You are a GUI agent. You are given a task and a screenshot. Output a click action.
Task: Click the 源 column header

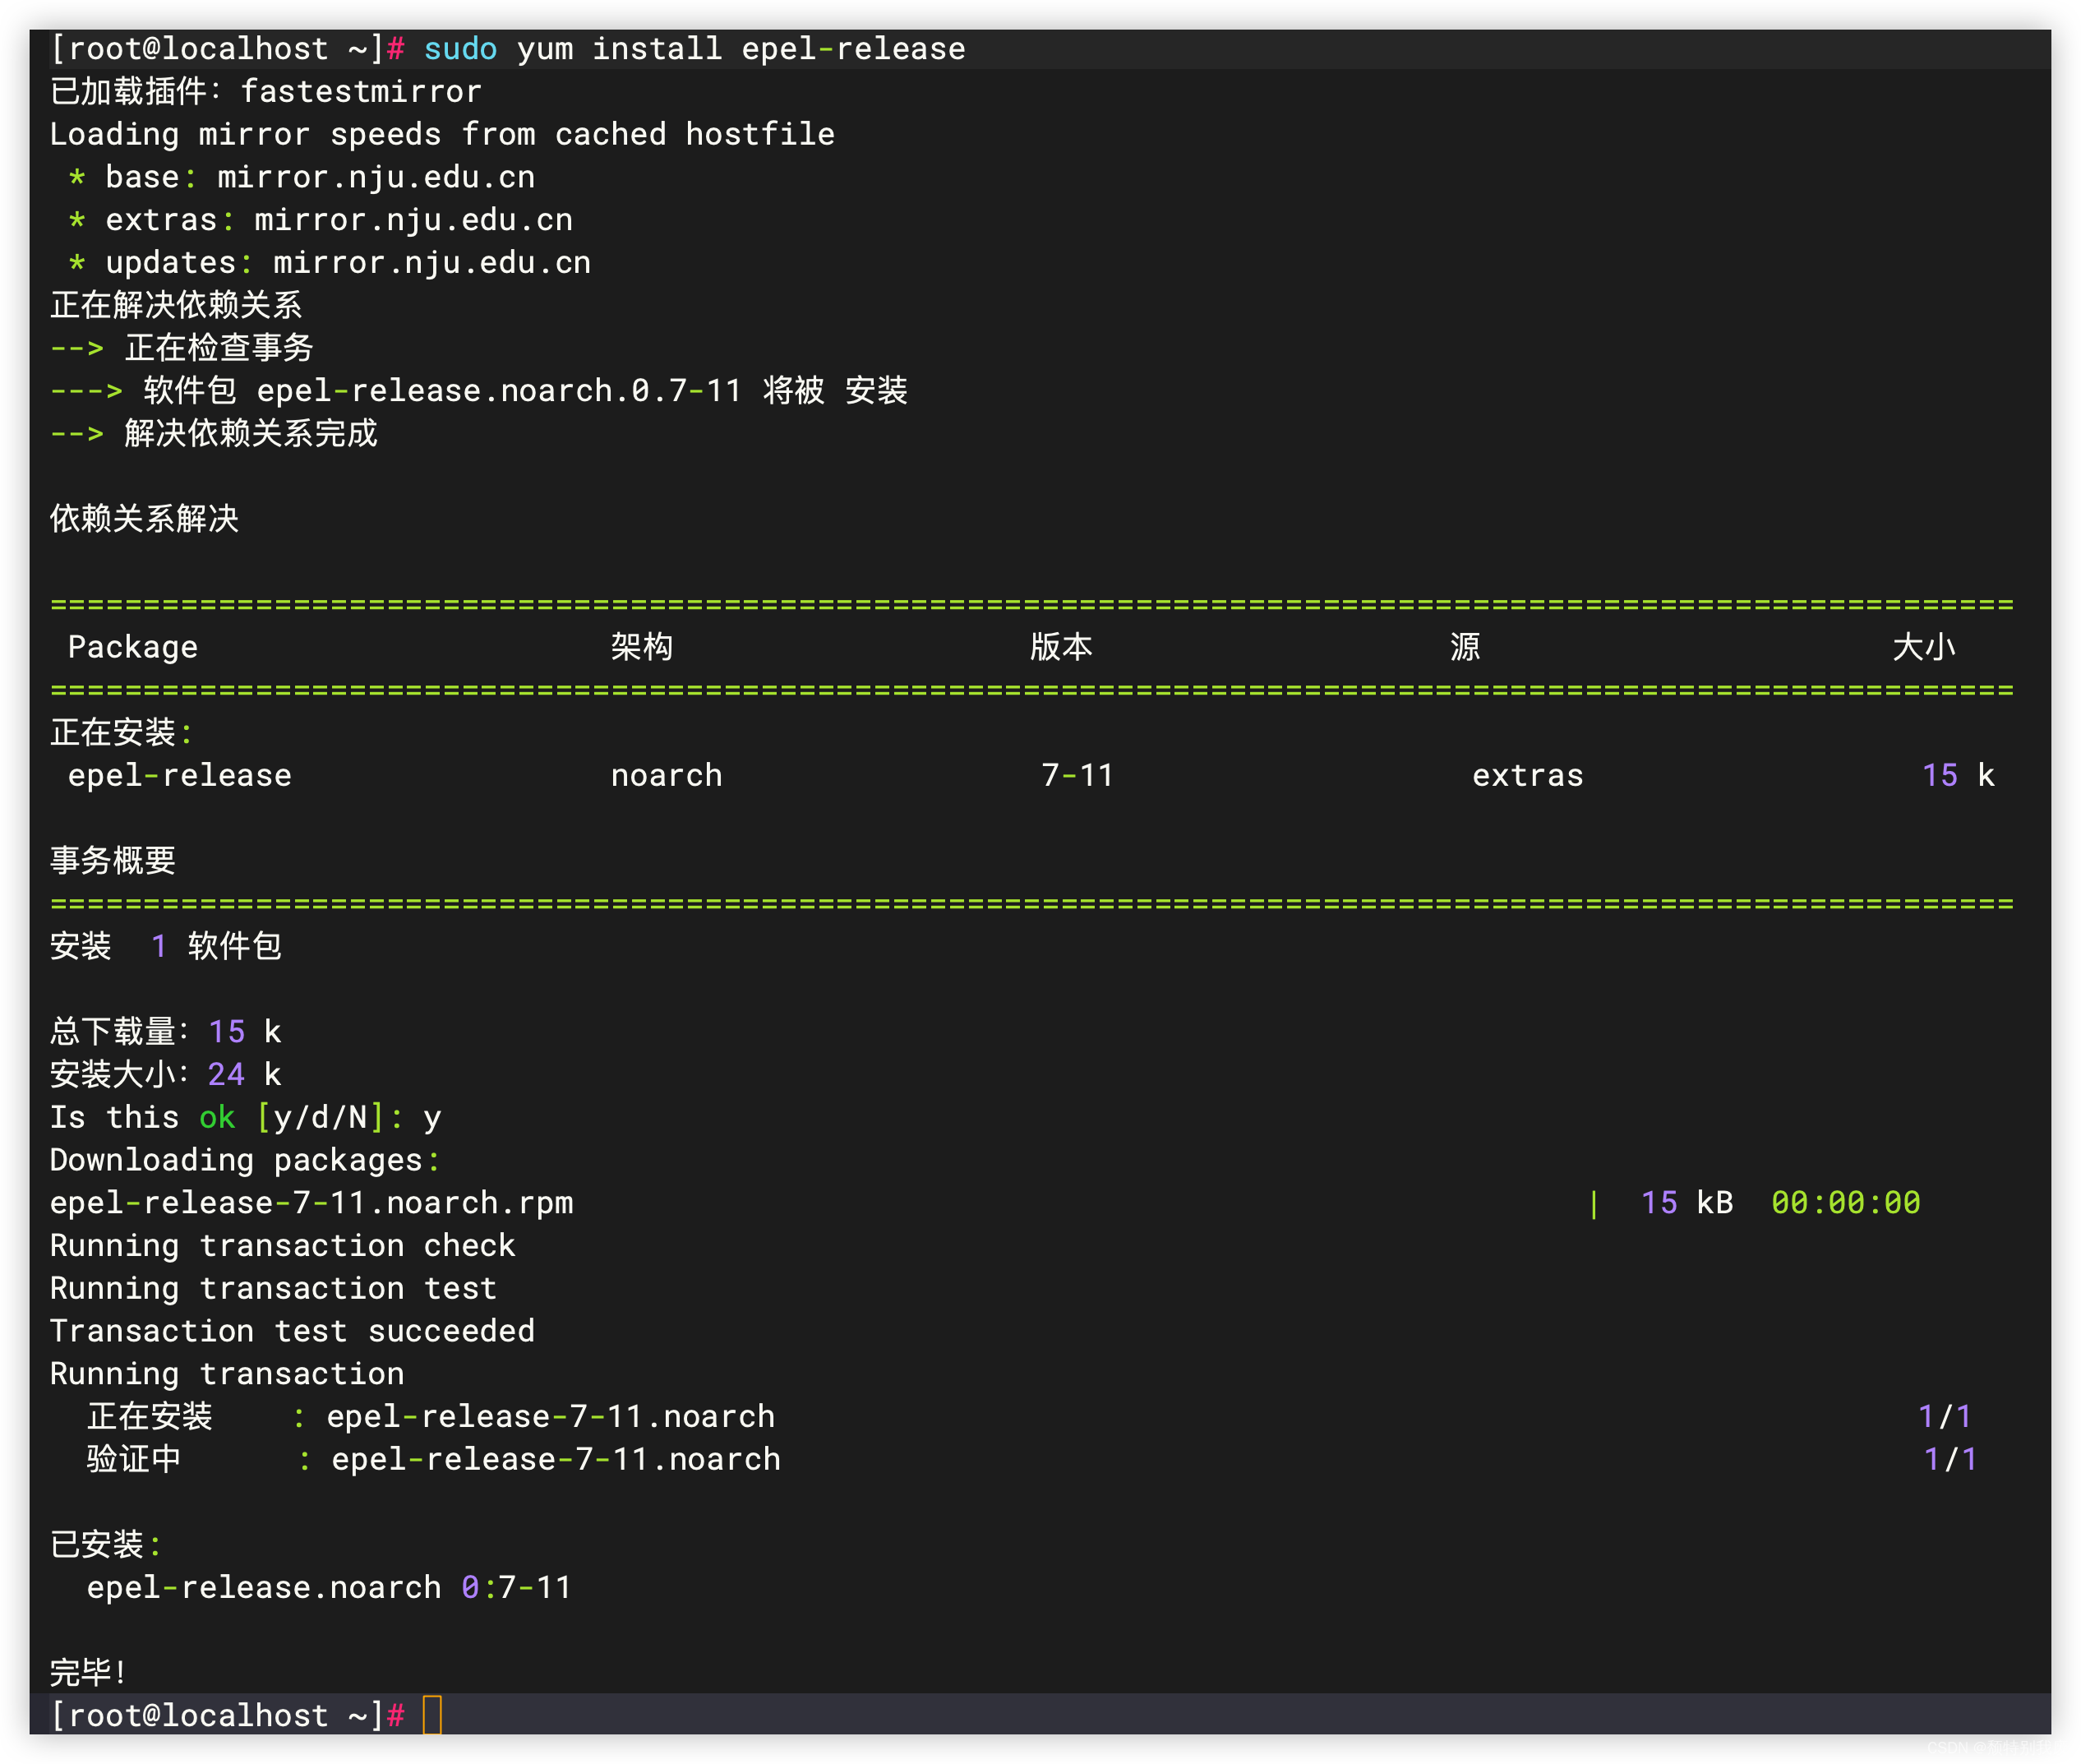pyautogui.click(x=1465, y=646)
